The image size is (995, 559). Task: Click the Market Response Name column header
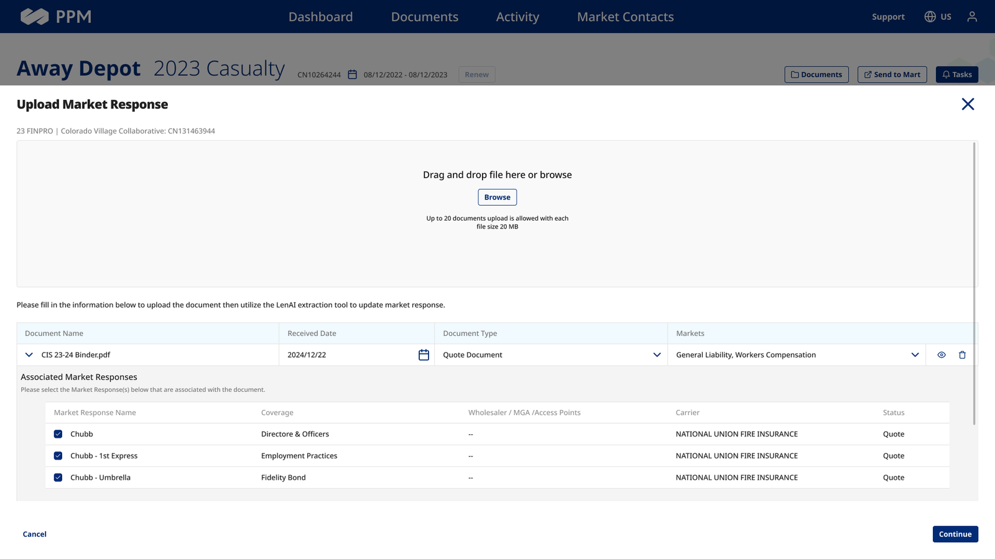tap(95, 412)
